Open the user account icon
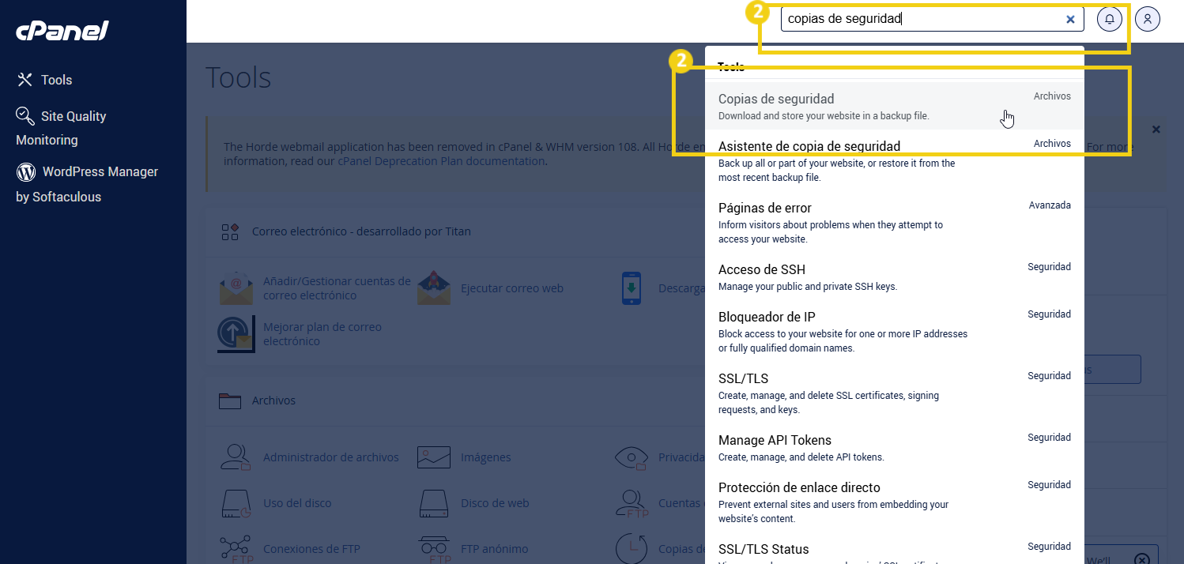The width and height of the screenshot is (1184, 564). pos(1148,19)
